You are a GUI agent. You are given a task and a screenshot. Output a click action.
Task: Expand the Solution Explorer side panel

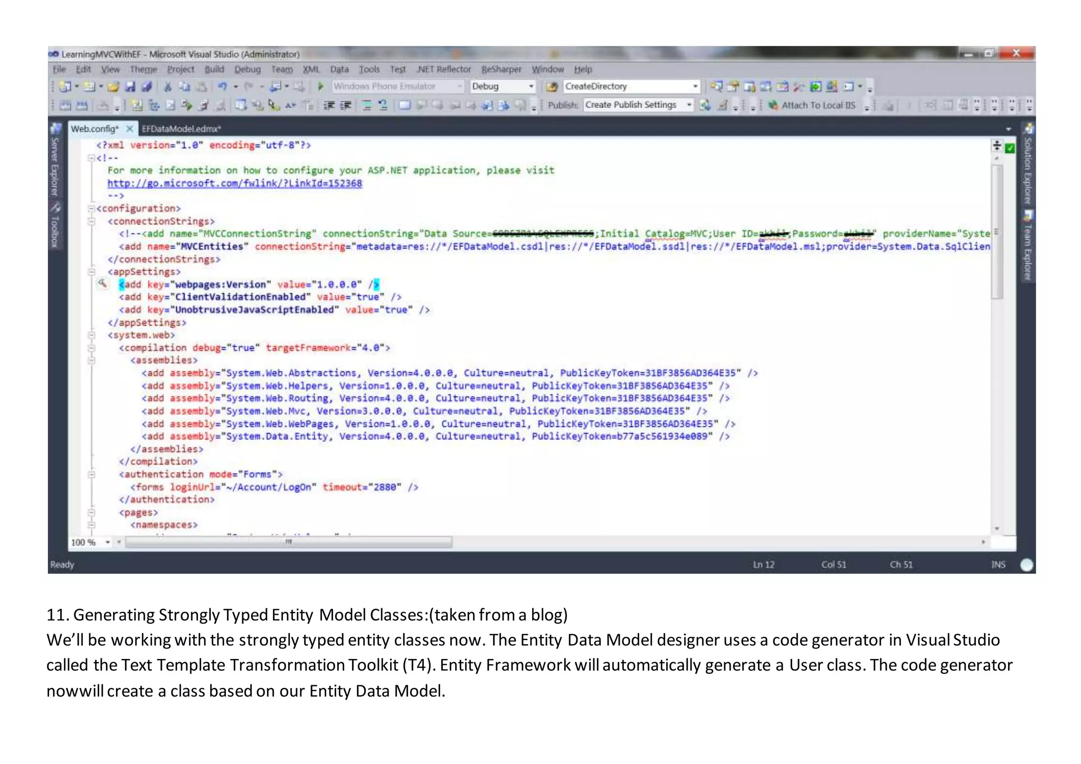1028,165
